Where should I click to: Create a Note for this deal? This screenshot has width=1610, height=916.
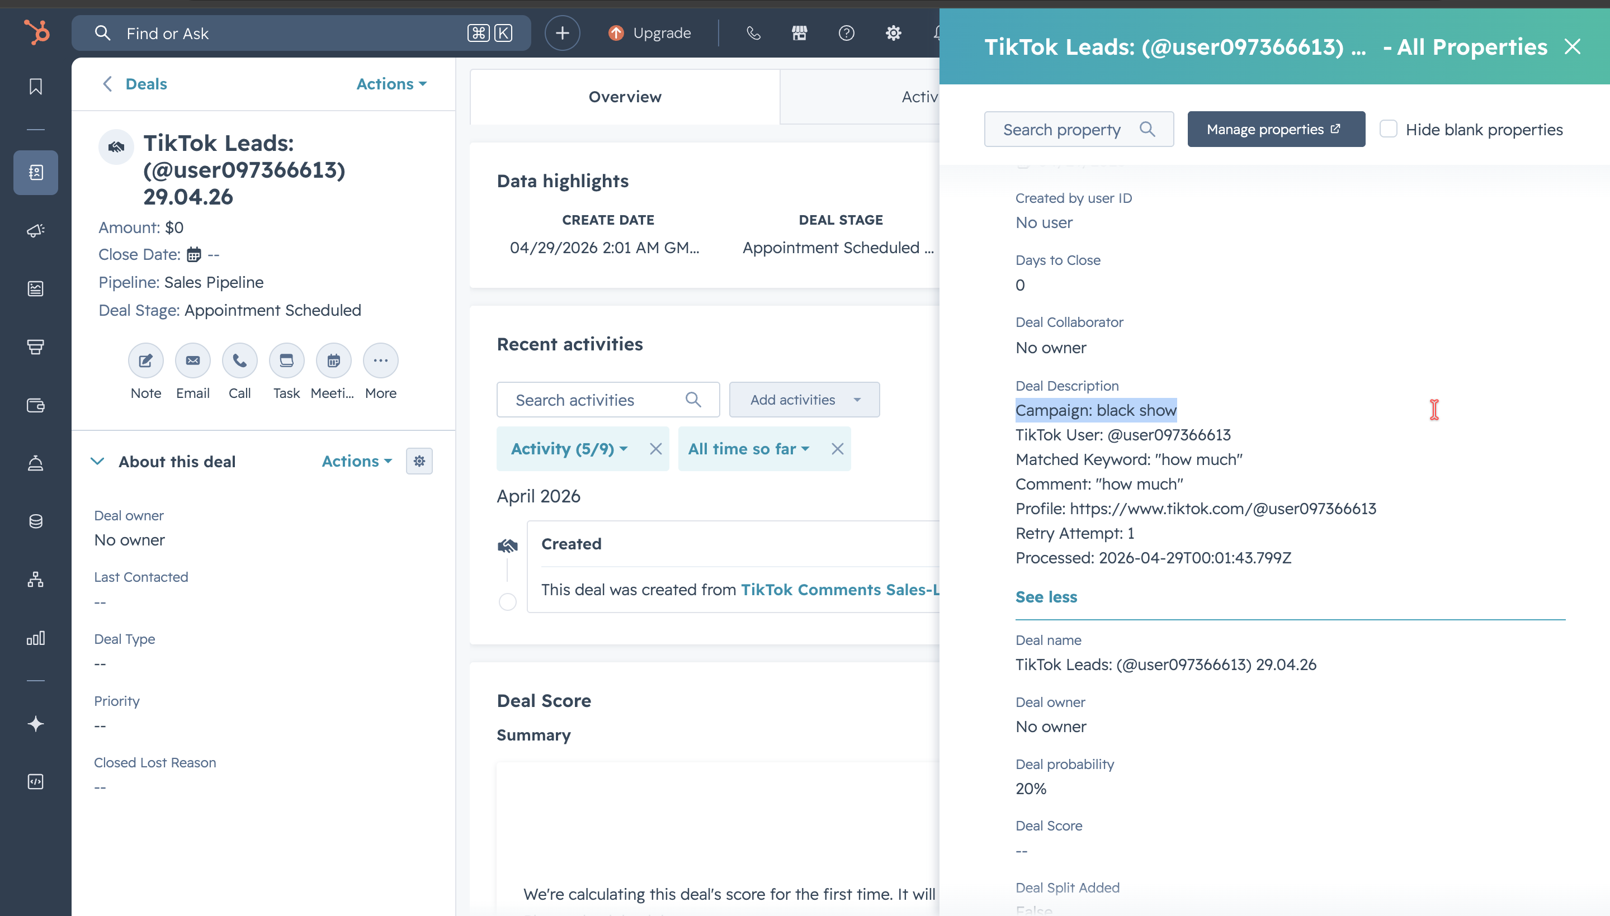[146, 360]
